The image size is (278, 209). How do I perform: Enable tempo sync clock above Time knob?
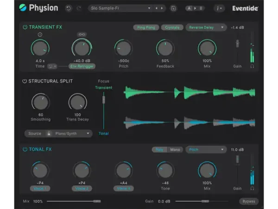point(40,34)
